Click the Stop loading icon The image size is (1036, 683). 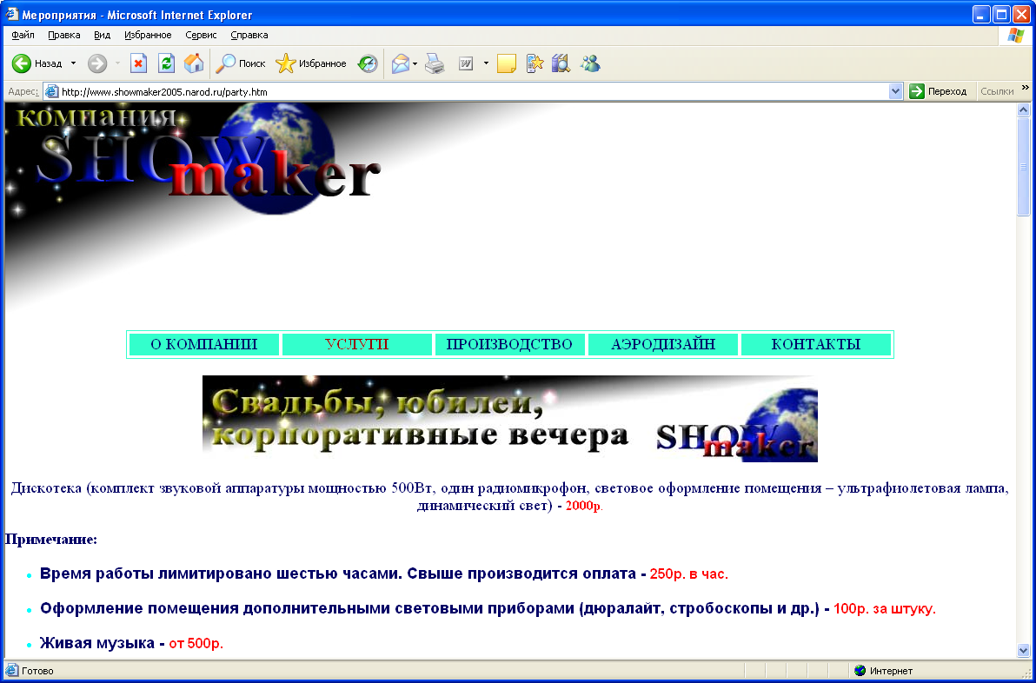(138, 63)
